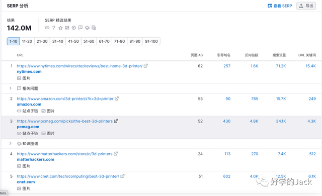Click the amazon.com domain link
Viewport: 322px width, 196px height.
point(29,105)
